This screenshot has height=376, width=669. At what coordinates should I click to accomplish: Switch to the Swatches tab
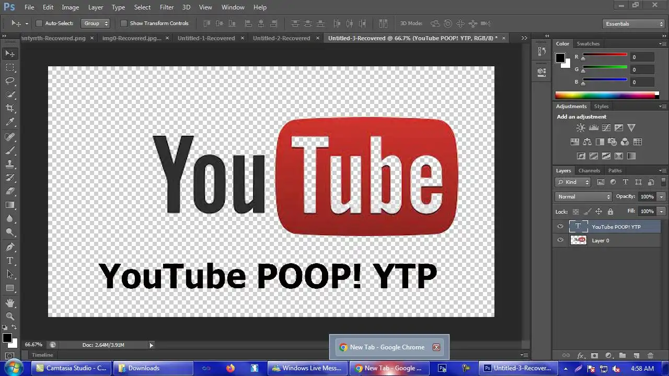coord(588,44)
